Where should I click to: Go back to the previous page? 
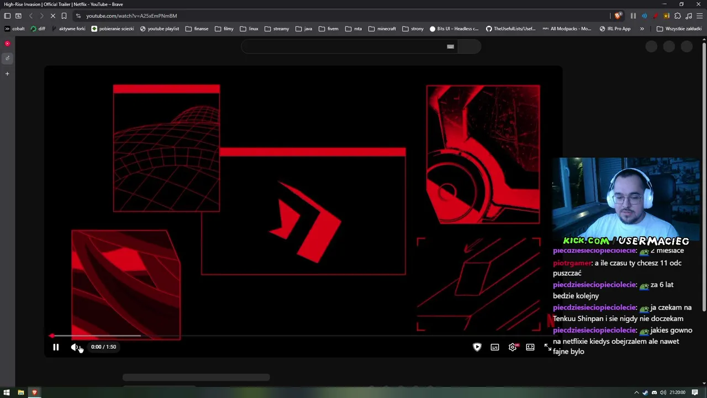[31, 16]
